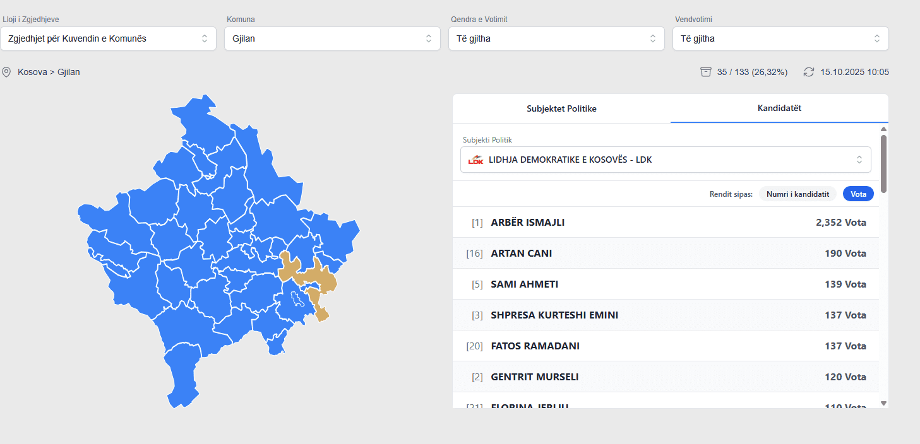This screenshot has width=920, height=444.
Task: Click the ballot box counted-stations icon
Action: click(x=706, y=72)
